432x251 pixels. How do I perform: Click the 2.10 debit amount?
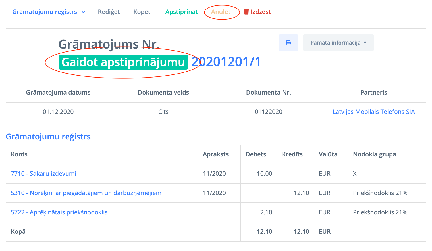pyautogui.click(x=266, y=212)
